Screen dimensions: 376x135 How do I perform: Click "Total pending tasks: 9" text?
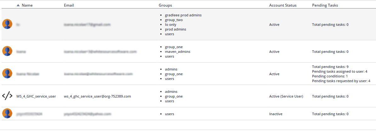click(x=330, y=67)
